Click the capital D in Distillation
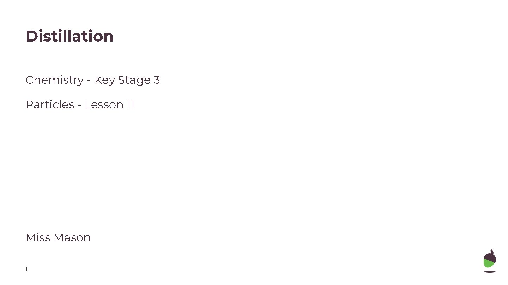This screenshot has width=508, height=285. pos(31,36)
